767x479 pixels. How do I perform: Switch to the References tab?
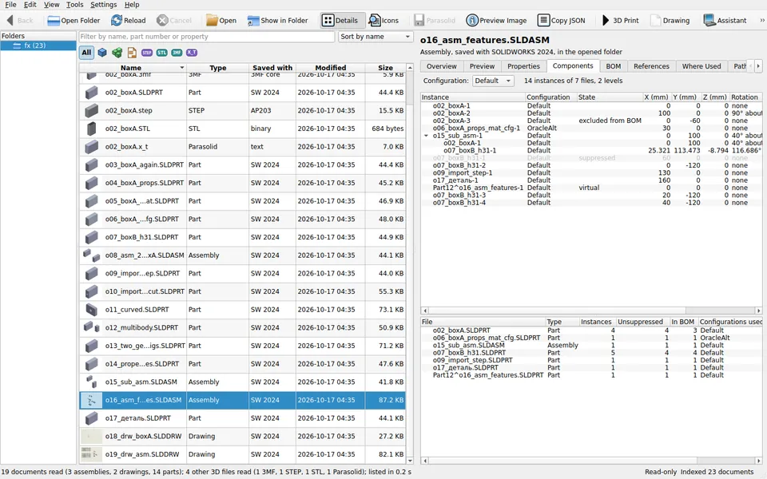click(651, 66)
